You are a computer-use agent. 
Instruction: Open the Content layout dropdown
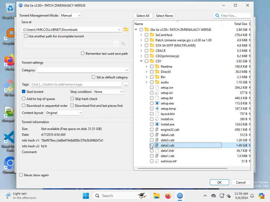click(64, 113)
